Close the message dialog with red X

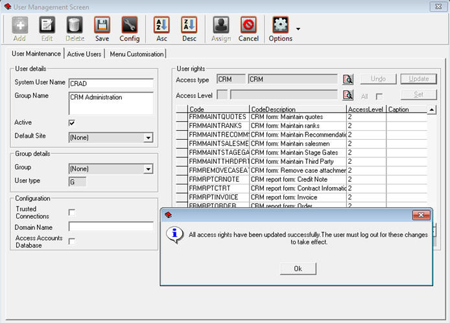click(x=421, y=215)
